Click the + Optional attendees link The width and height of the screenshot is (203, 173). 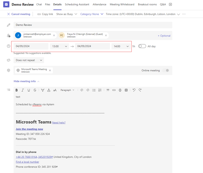click(x=164, y=36)
